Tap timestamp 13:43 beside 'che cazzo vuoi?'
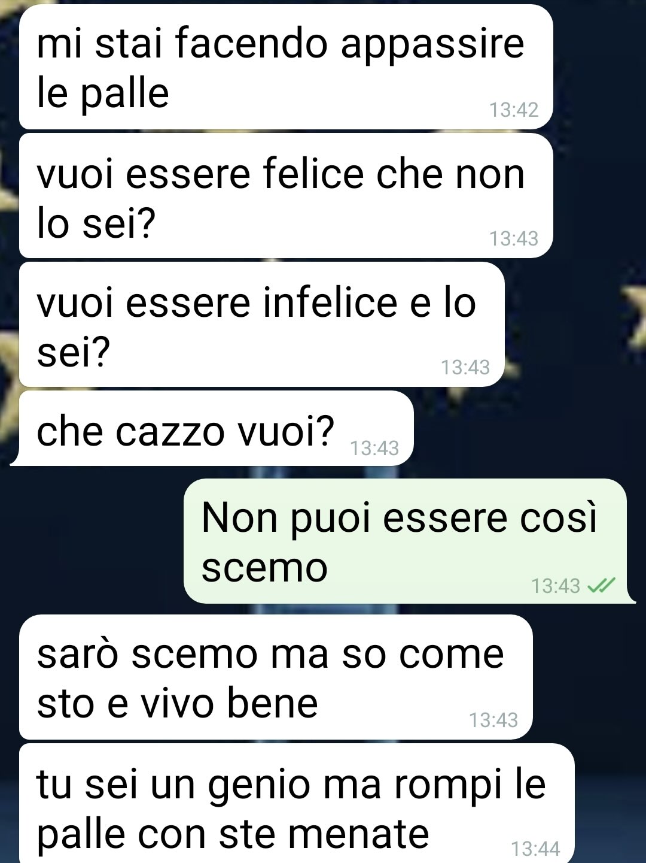 coord(374,448)
